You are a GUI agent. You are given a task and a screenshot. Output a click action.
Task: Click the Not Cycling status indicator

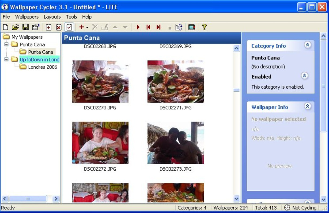(x=300, y=208)
